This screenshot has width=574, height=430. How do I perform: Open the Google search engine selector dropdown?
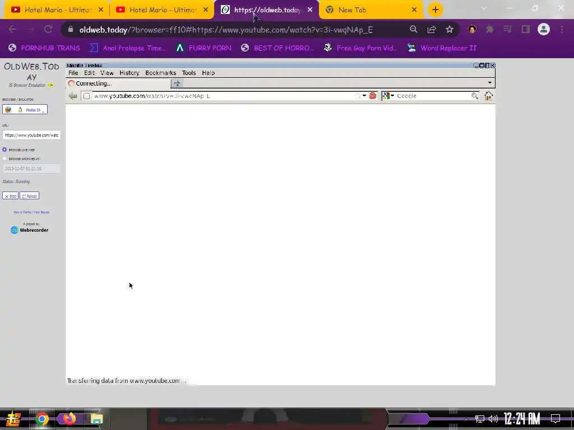coord(388,96)
